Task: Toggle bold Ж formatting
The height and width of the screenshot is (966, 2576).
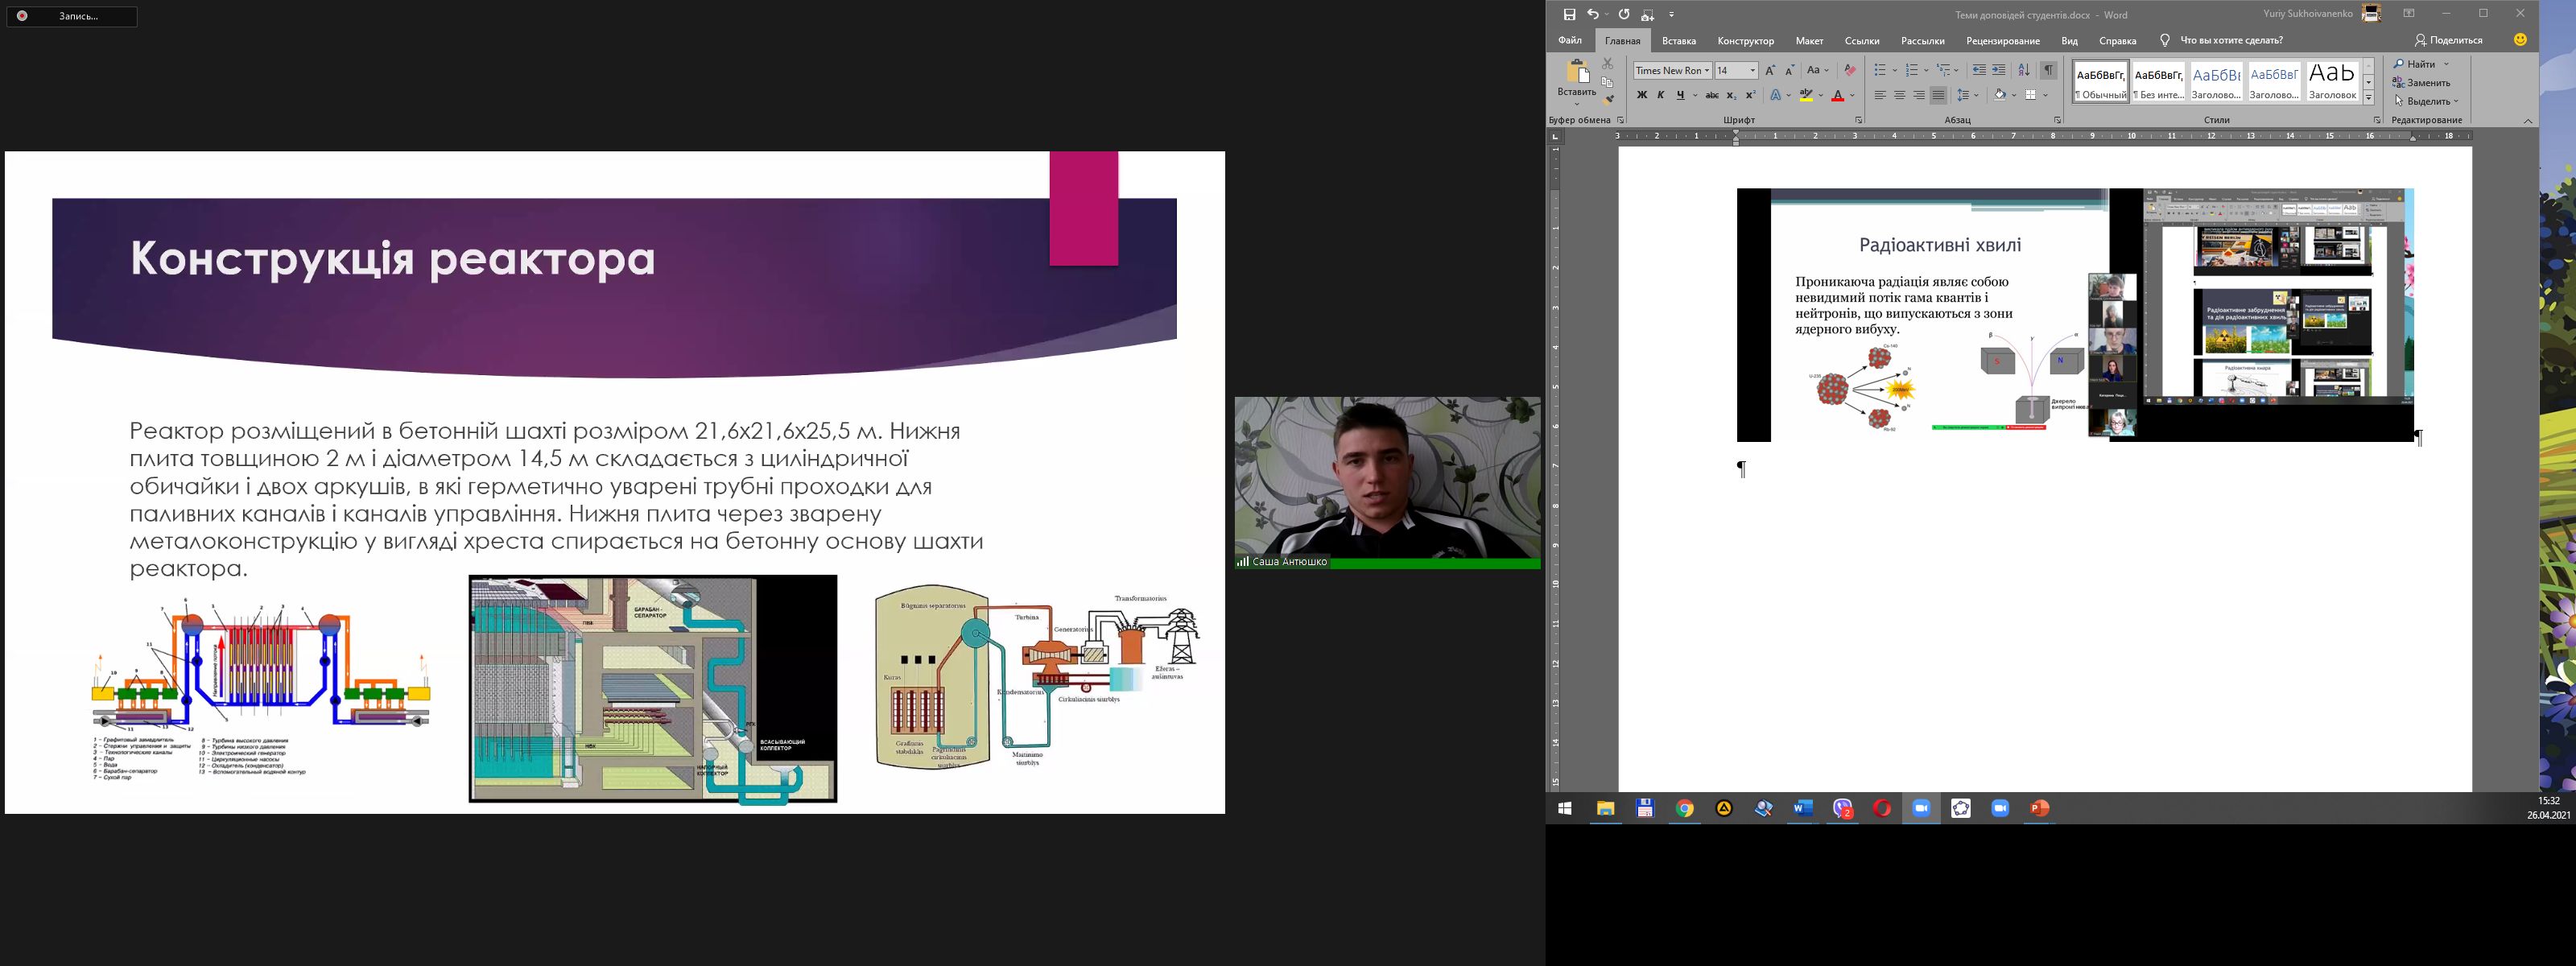Action: [1641, 95]
